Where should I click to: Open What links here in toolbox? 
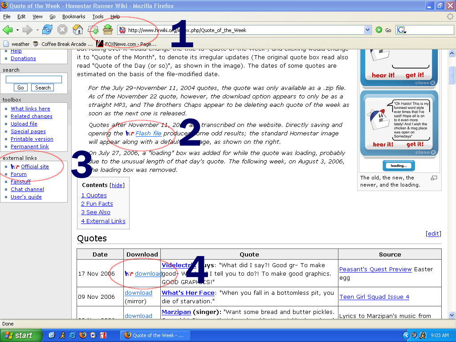coord(31,109)
